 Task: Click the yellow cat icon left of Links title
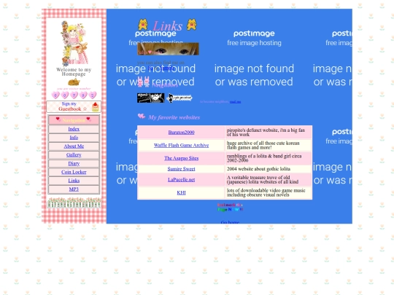143,25
